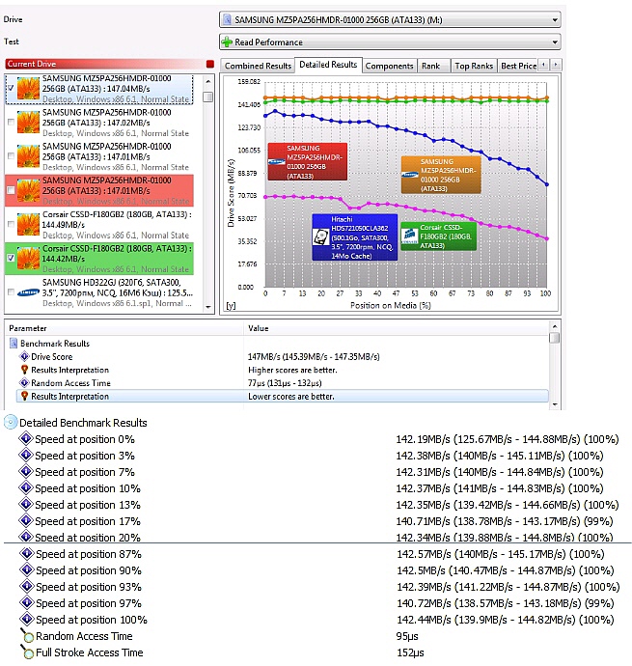Screen dimensions: 632x666
Task: Click the [y] axis toggle under chart
Action: coord(231,305)
